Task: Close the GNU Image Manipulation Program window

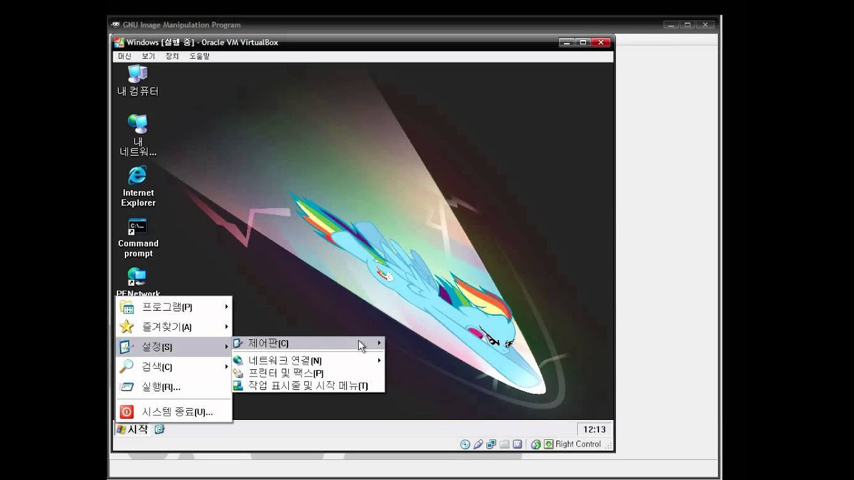Action: pos(706,25)
